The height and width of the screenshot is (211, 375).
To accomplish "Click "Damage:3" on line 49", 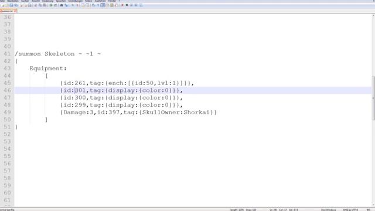I will pyautogui.click(x=78, y=112).
